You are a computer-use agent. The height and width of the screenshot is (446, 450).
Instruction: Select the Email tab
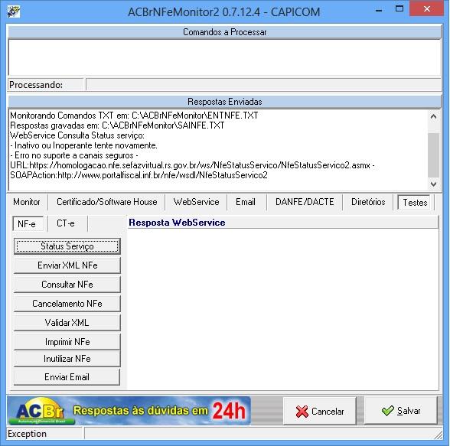tap(246, 202)
